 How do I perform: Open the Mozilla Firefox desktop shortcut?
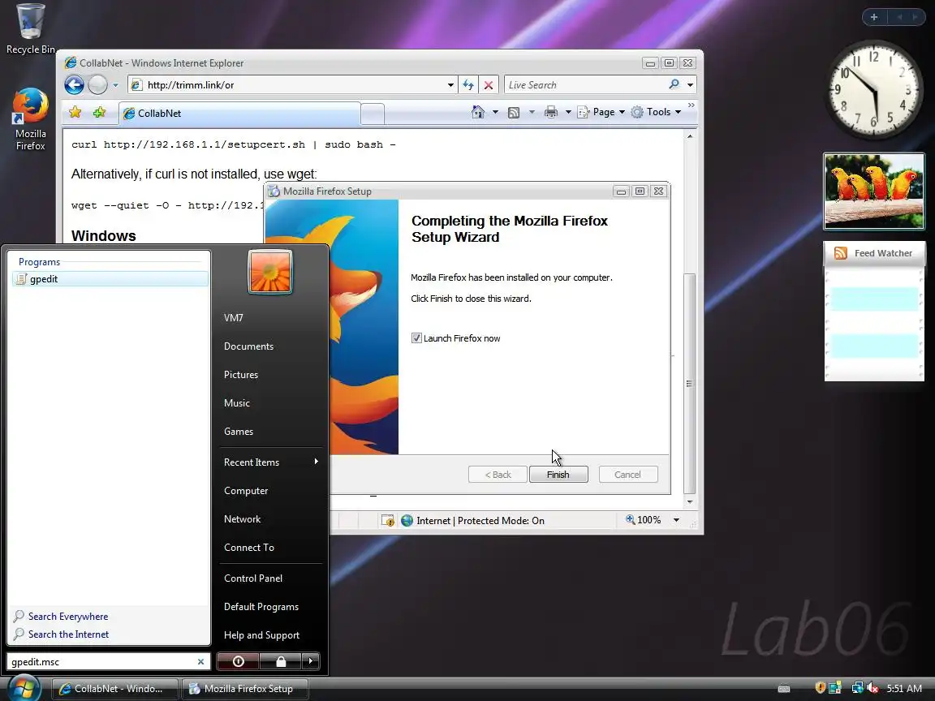[x=30, y=119]
